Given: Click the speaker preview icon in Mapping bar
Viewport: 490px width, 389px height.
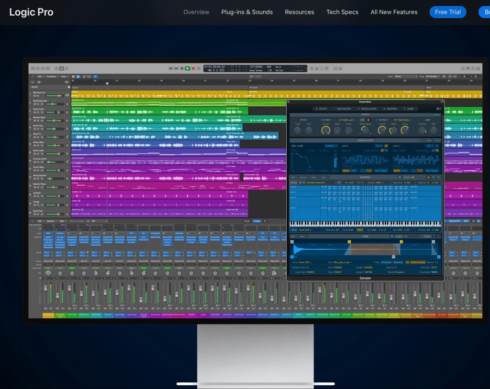Looking at the screenshot, I should coord(400,177).
